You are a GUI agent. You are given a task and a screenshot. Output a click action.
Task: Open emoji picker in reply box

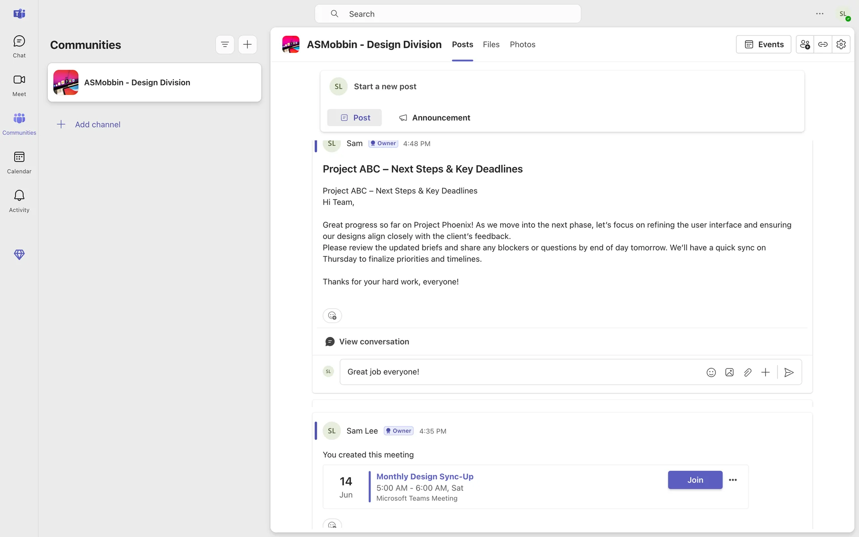(711, 372)
